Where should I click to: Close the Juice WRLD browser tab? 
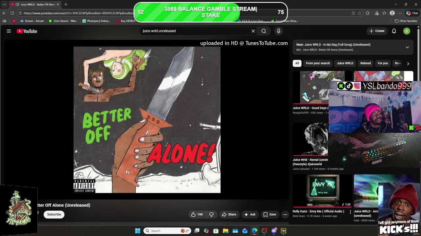pos(58,4)
